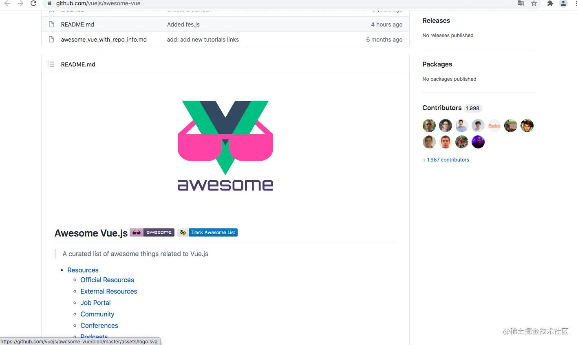This screenshot has width=578, height=345.
Task: Open fourth contributor avatar in top row
Action: tap(478, 126)
